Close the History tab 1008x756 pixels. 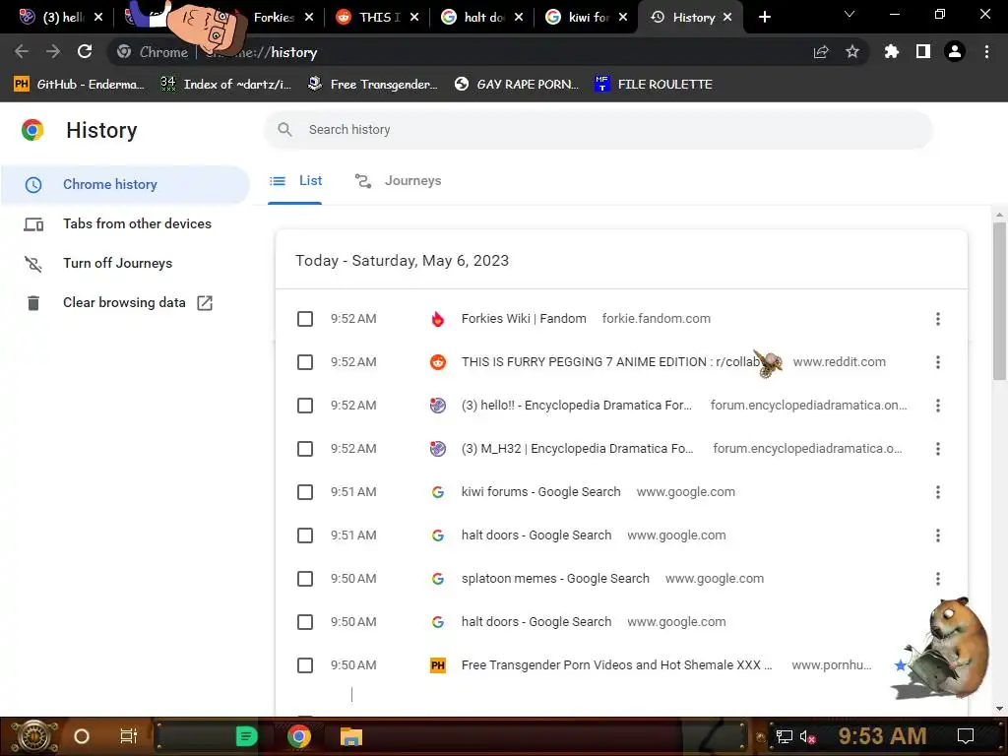pos(727,18)
